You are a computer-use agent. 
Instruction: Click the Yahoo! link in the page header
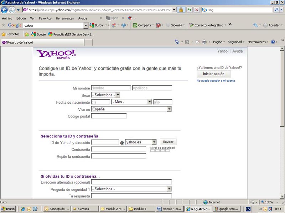(x=223, y=51)
